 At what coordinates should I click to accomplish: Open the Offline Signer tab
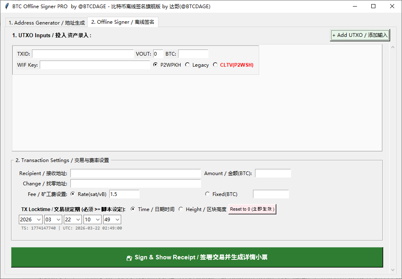click(x=123, y=22)
